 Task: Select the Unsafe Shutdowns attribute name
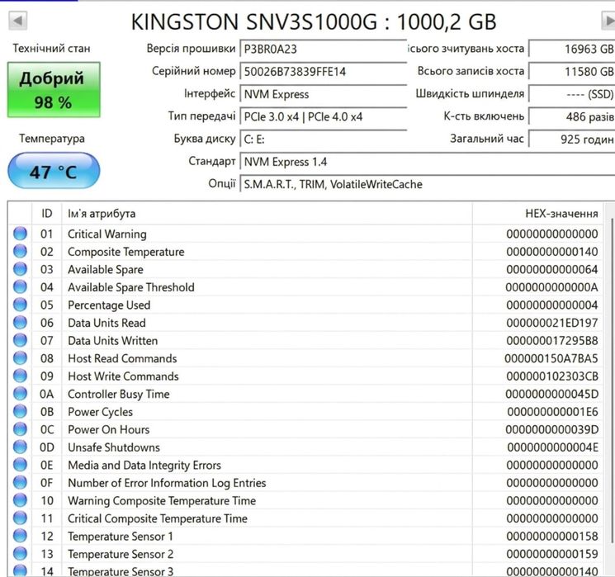click(114, 447)
